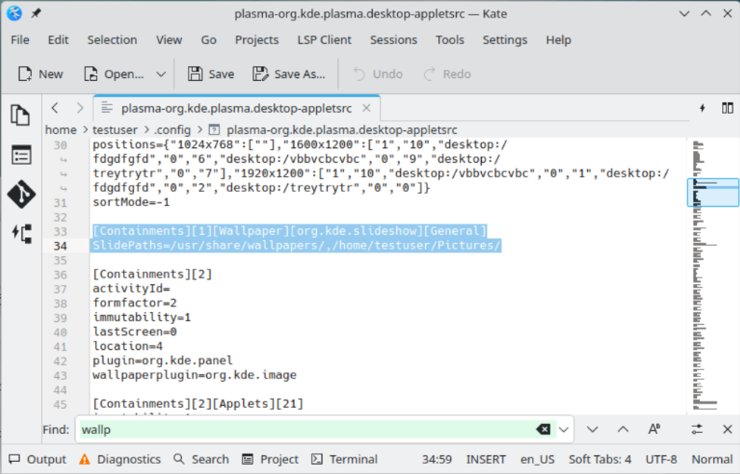The width and height of the screenshot is (740, 474).
Task: Click the scrollbar minimap viewport
Action: 713,192
